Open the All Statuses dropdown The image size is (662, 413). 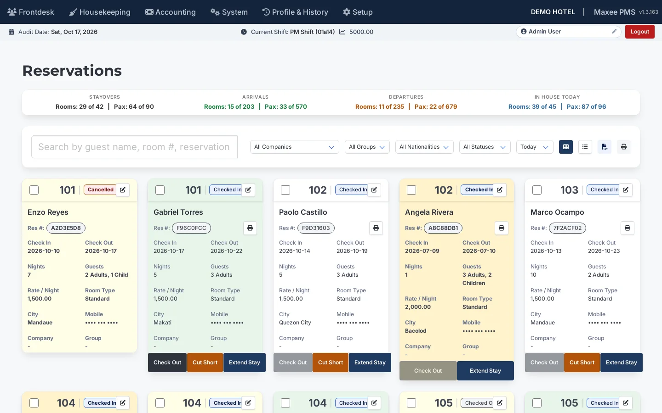click(485, 147)
